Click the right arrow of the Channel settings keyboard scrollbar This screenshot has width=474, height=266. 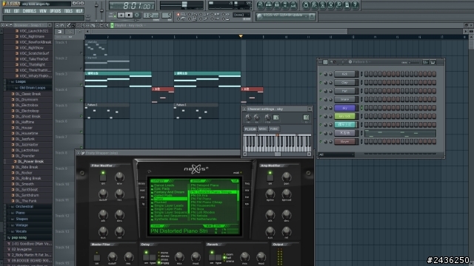tap(309, 154)
